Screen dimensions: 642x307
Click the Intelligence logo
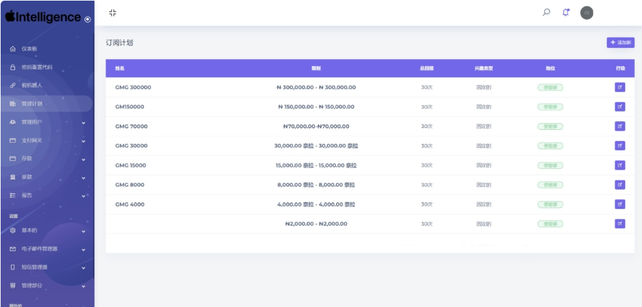pyautogui.click(x=43, y=18)
